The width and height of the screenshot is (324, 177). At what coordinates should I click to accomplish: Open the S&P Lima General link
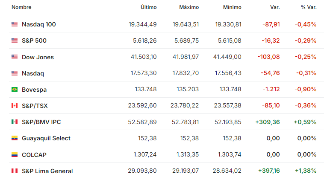pyautogui.click(x=47, y=171)
